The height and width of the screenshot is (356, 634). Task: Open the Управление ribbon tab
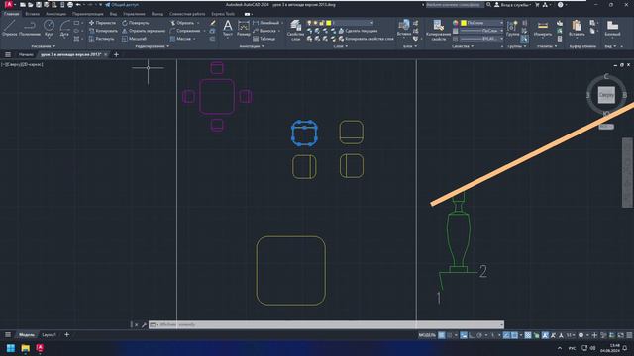(x=134, y=14)
